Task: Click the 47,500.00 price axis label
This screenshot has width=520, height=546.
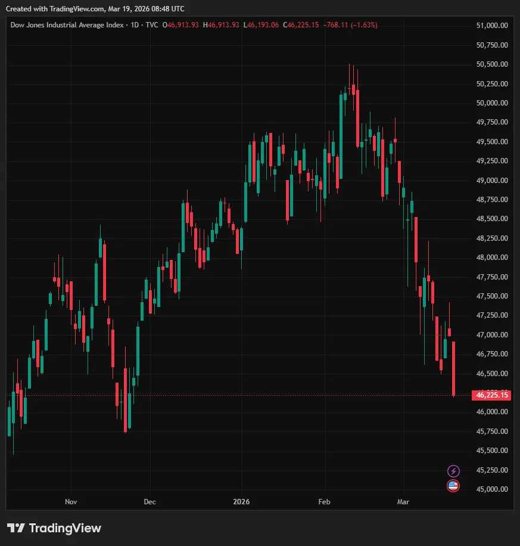Action: (492, 296)
